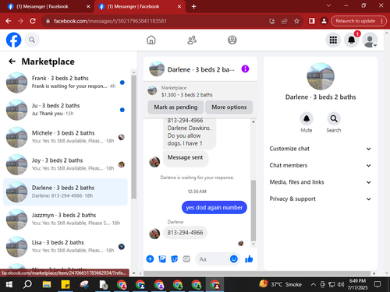Screen dimensions: 390x292
Task: Open the emoji picker
Action: (x=234, y=259)
